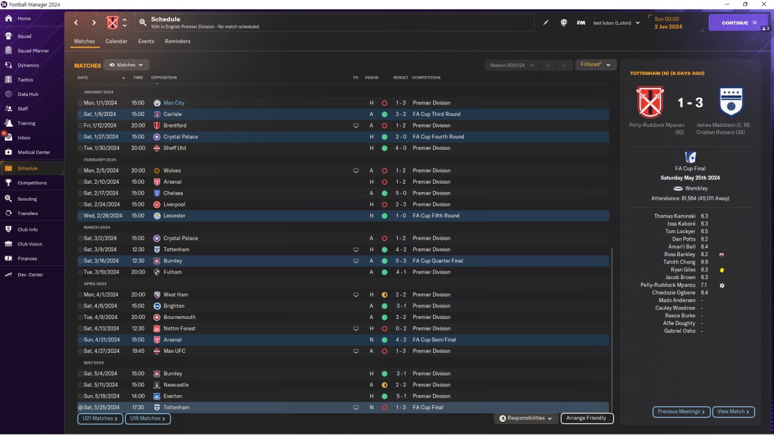Screen dimensions: 774x435
Task: Toggle the selector on Leicester FA Cup row
Action: (x=80, y=216)
